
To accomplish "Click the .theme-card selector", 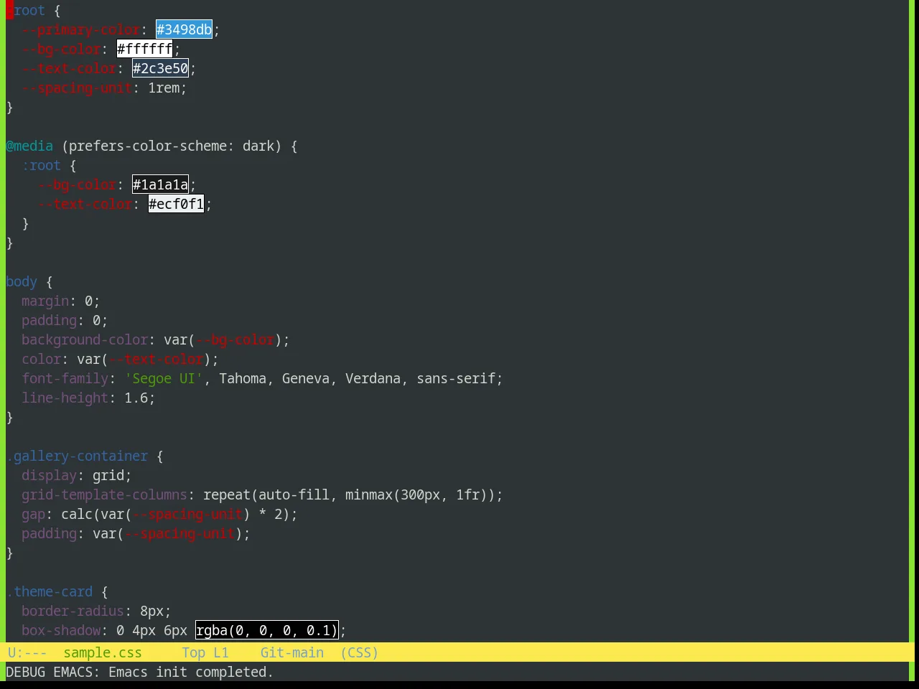I will [x=50, y=591].
